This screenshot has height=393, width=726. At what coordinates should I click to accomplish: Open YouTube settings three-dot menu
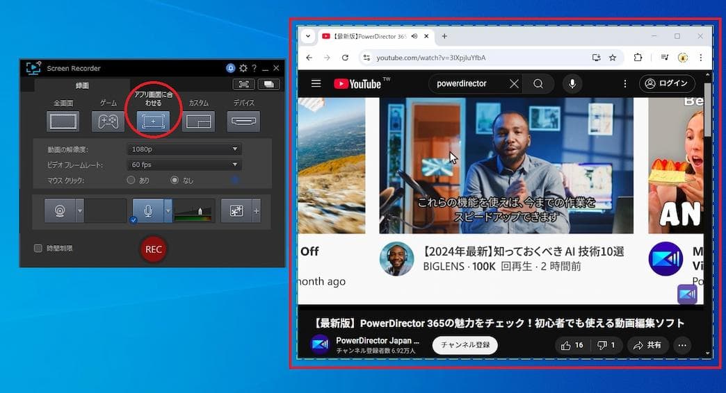click(x=625, y=84)
